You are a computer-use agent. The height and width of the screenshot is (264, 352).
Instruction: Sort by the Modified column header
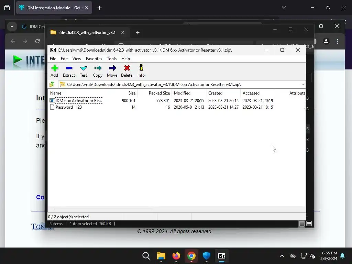[189, 93]
